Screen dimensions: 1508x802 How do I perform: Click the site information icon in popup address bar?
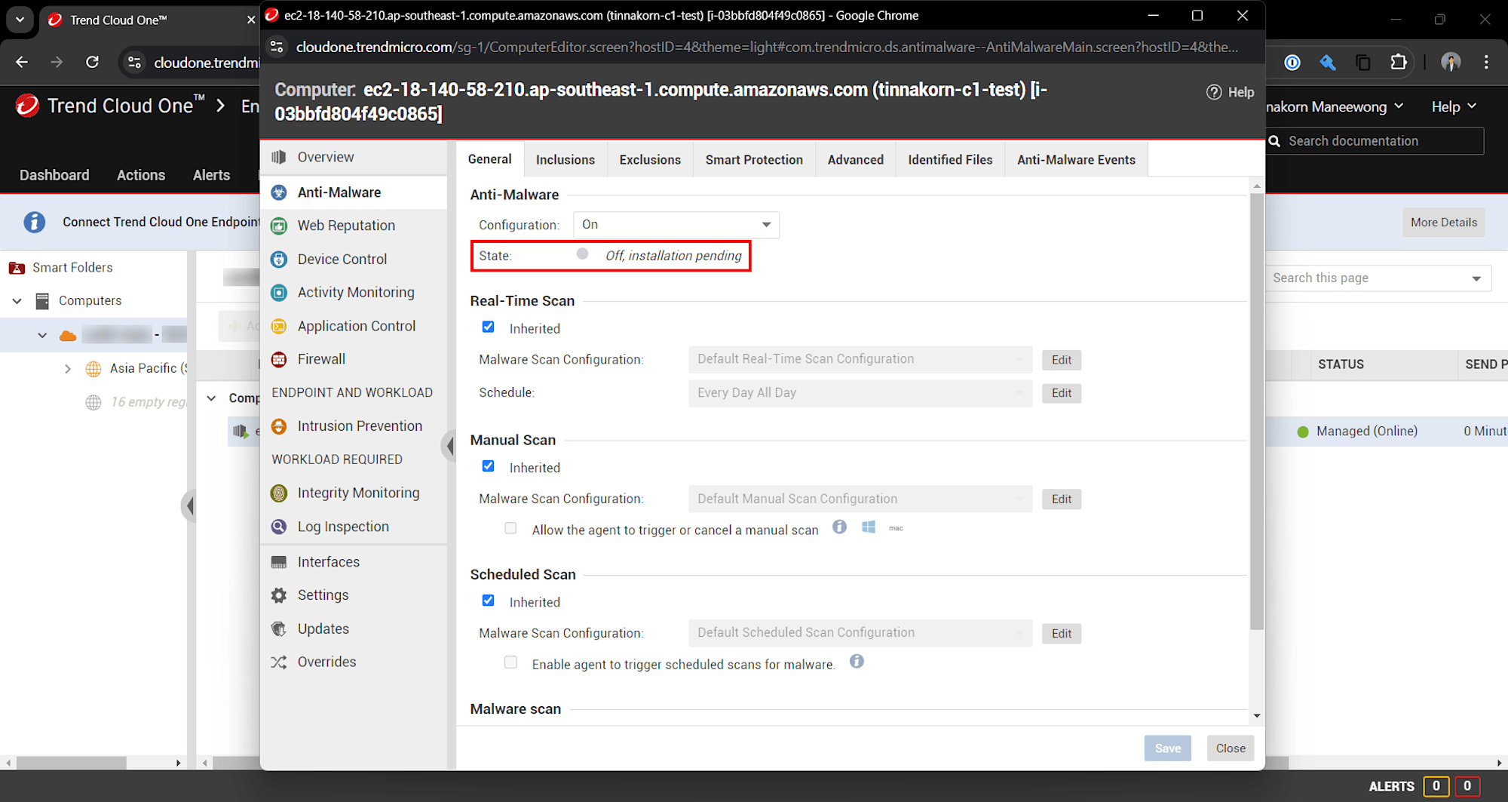coord(277,47)
